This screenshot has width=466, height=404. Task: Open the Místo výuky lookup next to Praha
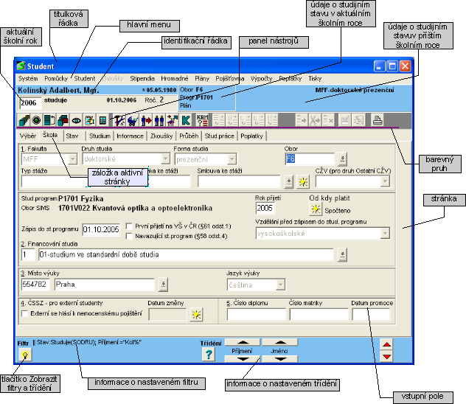[x=164, y=284]
